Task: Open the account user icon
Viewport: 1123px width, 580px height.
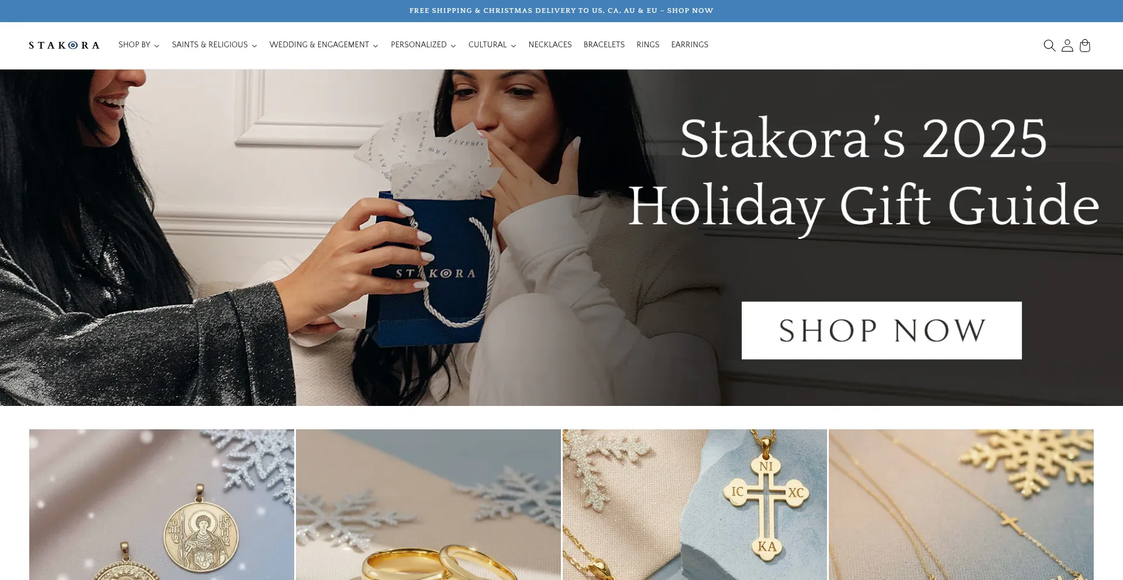Action: (x=1067, y=46)
